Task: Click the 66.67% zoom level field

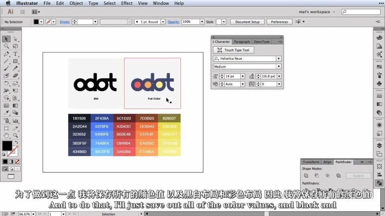Action: (x=24, y=214)
